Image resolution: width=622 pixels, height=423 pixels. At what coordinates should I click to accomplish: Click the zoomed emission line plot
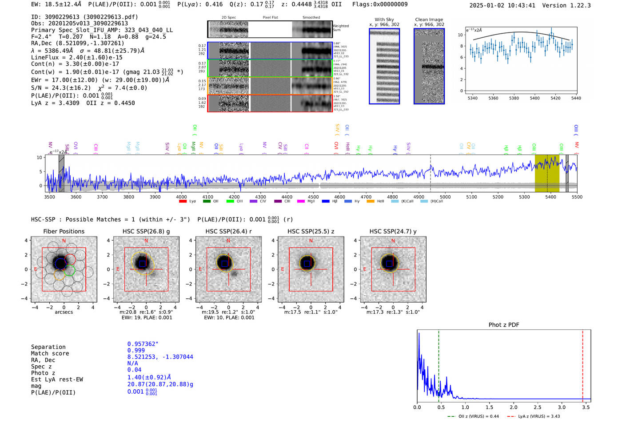[521, 61]
